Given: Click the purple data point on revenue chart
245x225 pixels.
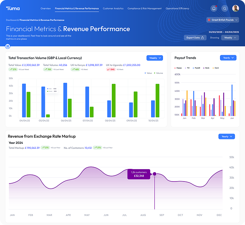Looking at the screenshot, I should 154,174.
